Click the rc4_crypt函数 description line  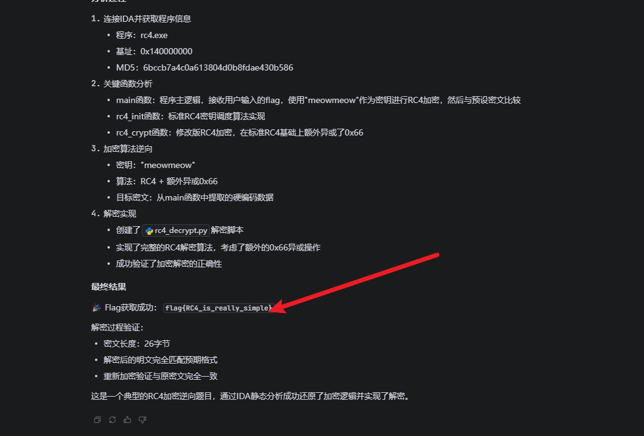[239, 132]
